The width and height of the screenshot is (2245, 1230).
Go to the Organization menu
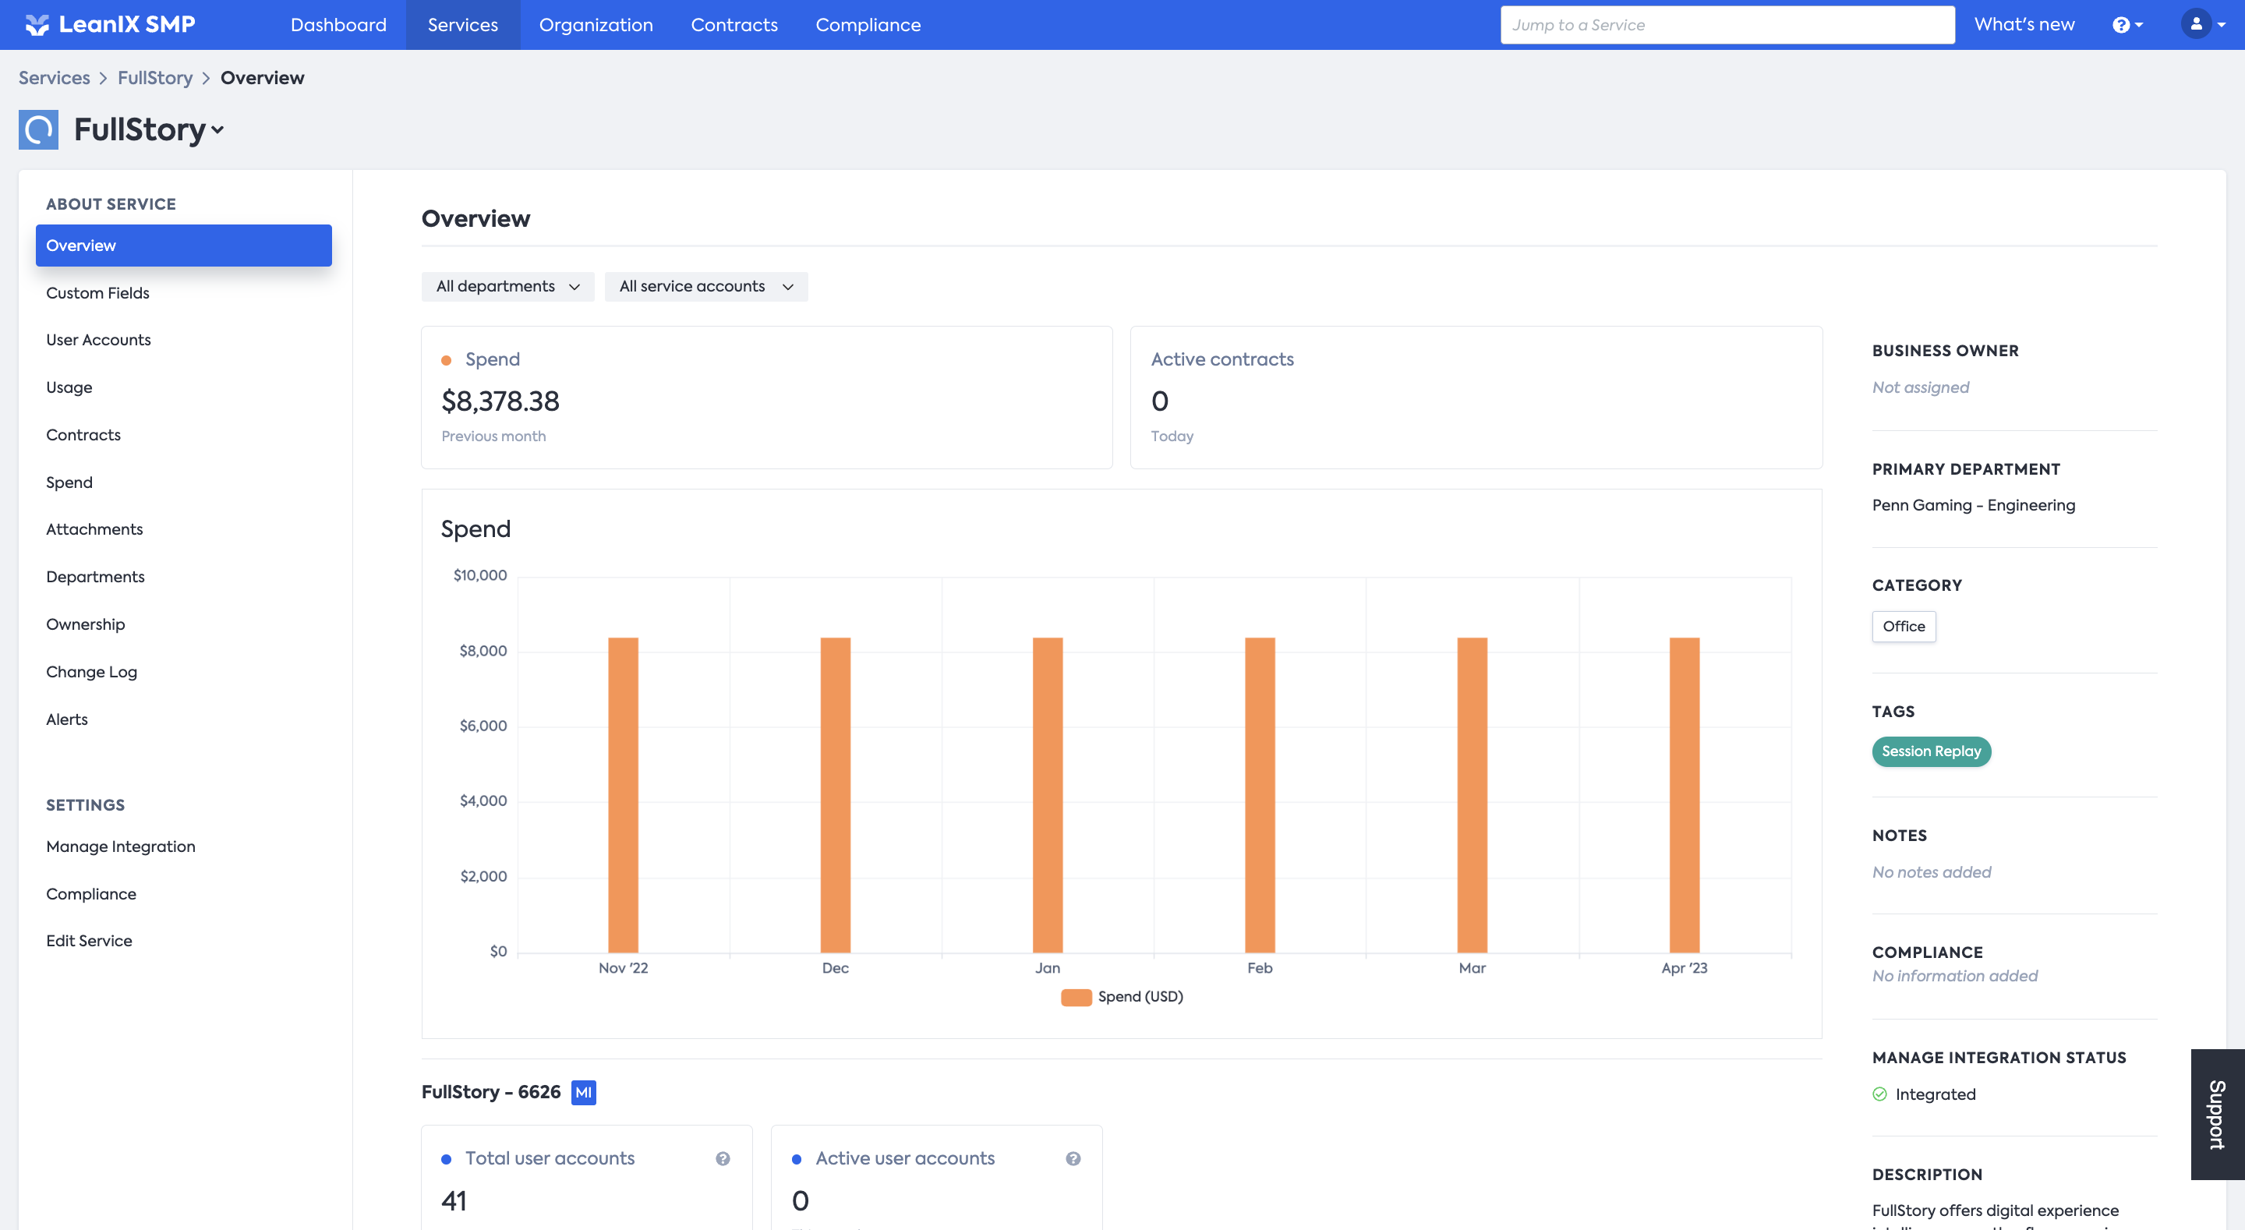[x=596, y=24]
